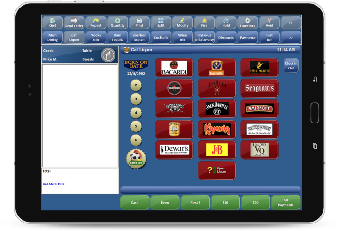Tap the Game Day soccer badge
Viewport: 338px width, 231px height.
[136, 159]
